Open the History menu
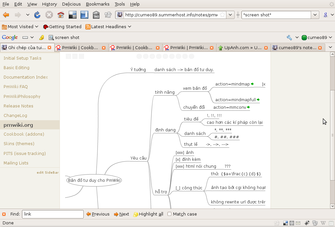 click(50, 4)
